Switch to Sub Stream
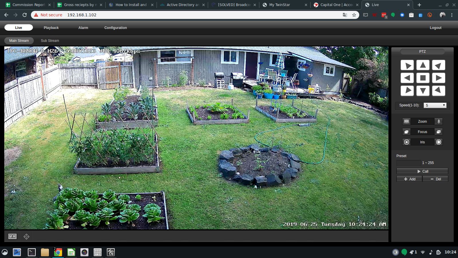 point(50,41)
